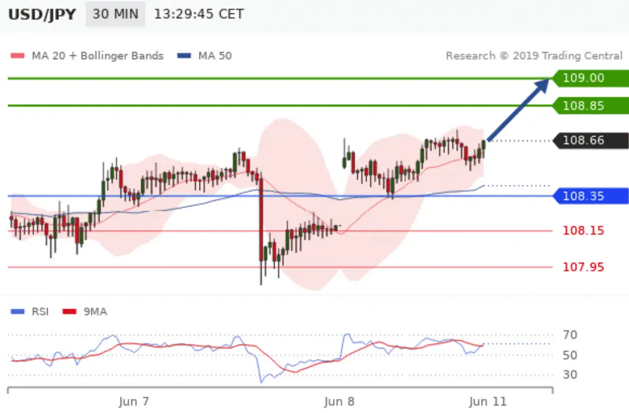Click the RSI legend label
The height and width of the screenshot is (413, 629).
[40, 311]
